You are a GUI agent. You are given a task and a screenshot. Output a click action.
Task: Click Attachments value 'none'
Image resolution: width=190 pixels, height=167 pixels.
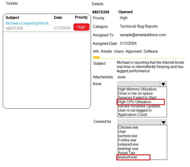coord(121,77)
